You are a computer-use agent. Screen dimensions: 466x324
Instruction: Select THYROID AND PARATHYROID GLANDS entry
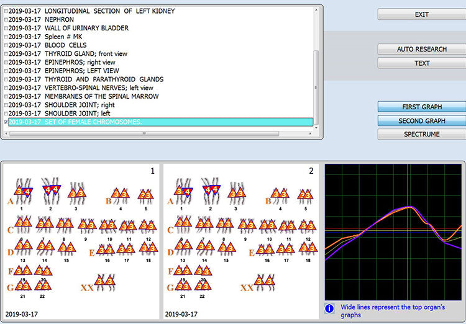(103, 79)
